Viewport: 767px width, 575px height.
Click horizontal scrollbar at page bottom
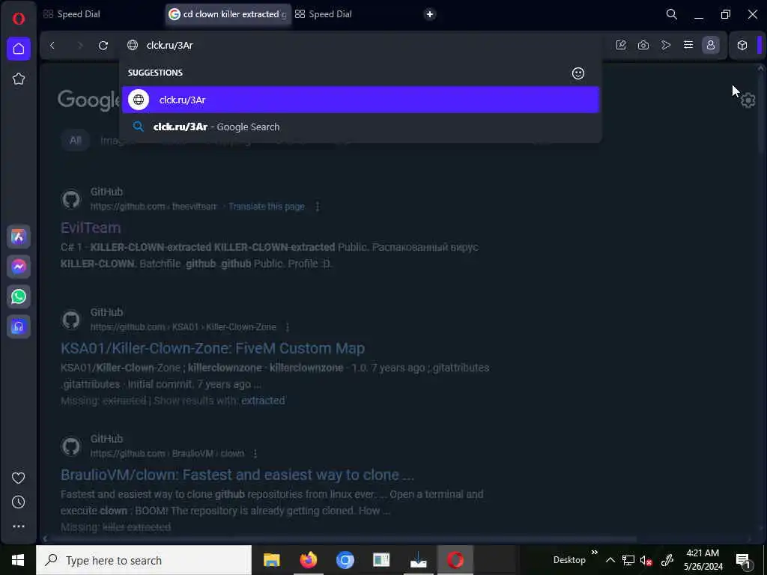(x=342, y=539)
